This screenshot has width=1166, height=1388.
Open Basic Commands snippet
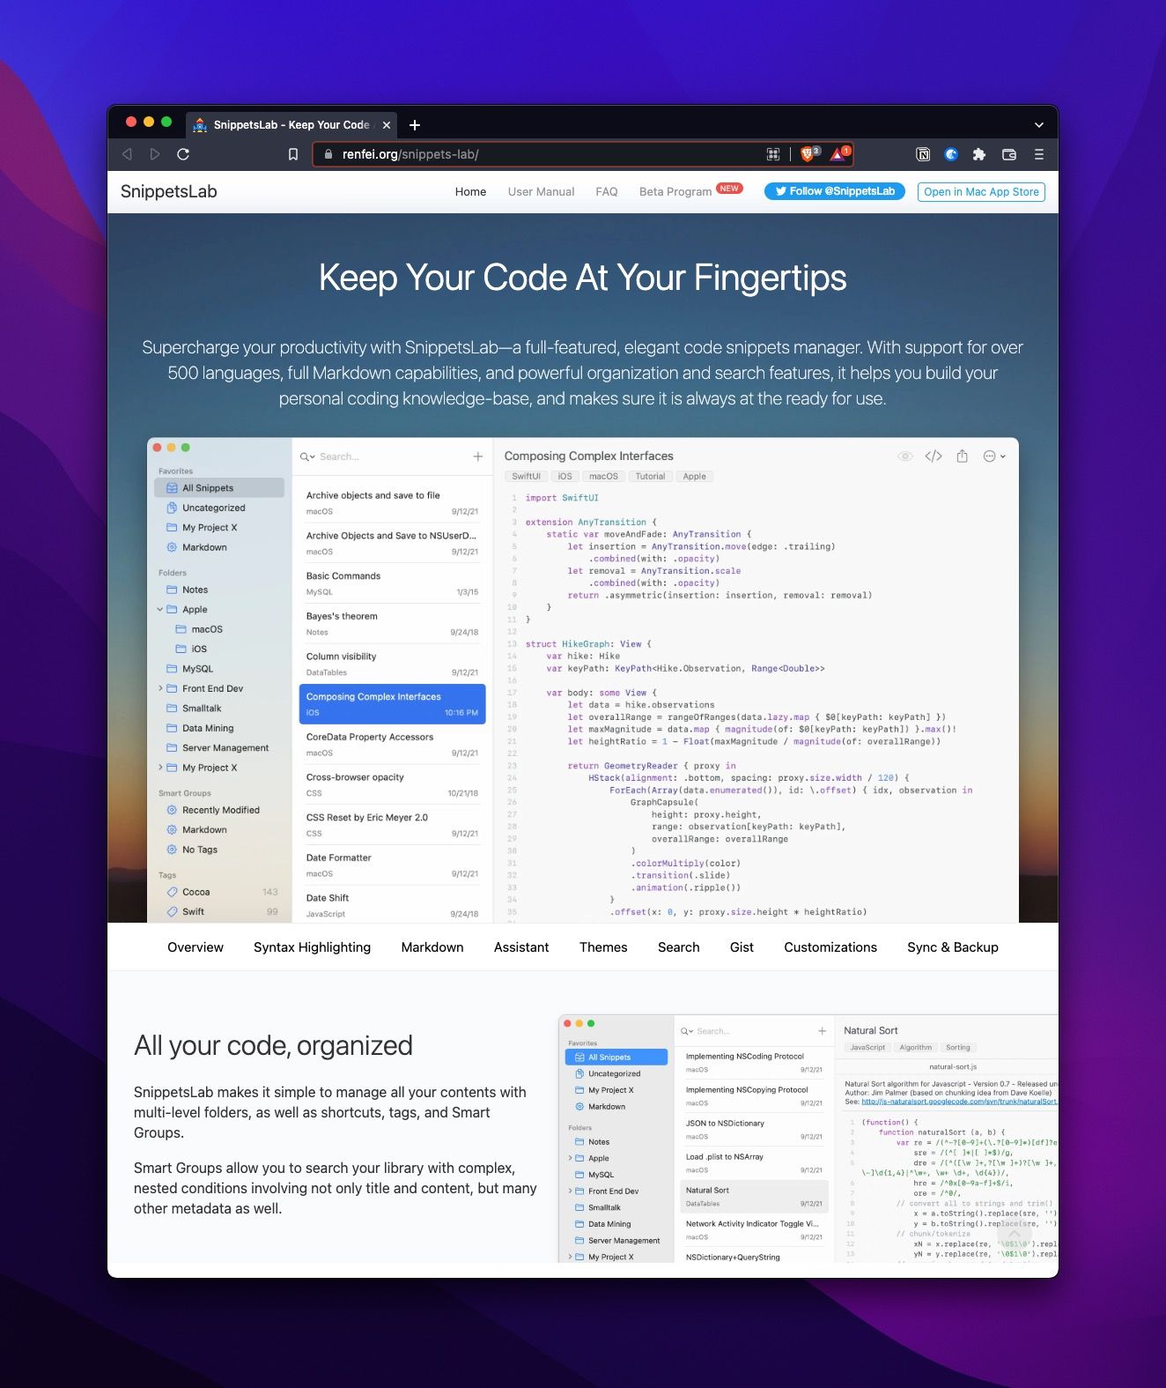point(392,583)
